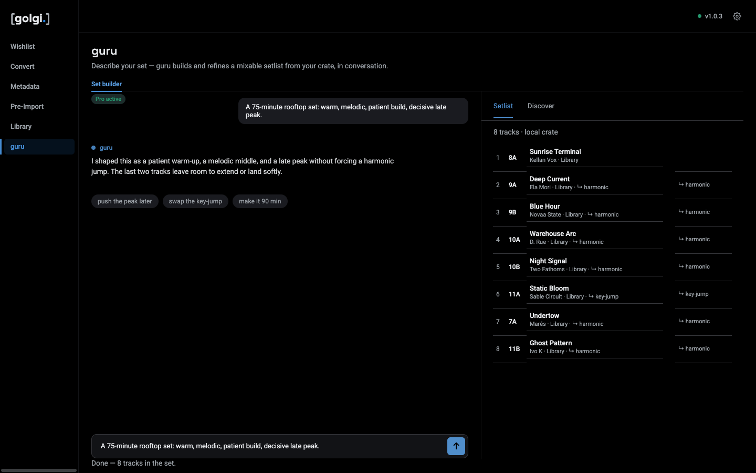Viewport: 756px width, 473px height.
Task: Click the "push the peak later" suggestion
Action: pos(125,201)
